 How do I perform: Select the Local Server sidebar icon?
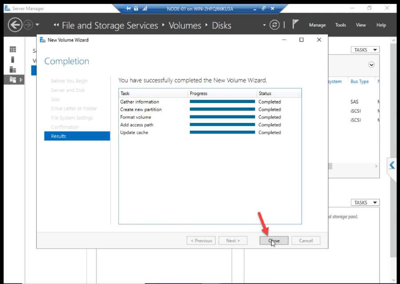pyautogui.click(x=13, y=59)
